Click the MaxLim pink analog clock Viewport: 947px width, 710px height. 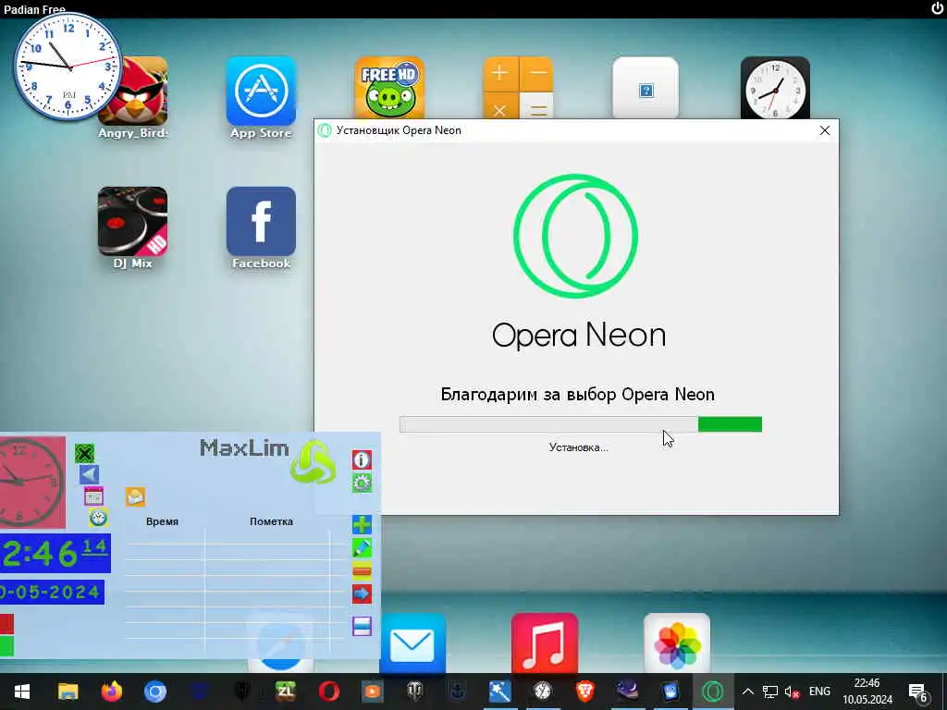coord(32,483)
